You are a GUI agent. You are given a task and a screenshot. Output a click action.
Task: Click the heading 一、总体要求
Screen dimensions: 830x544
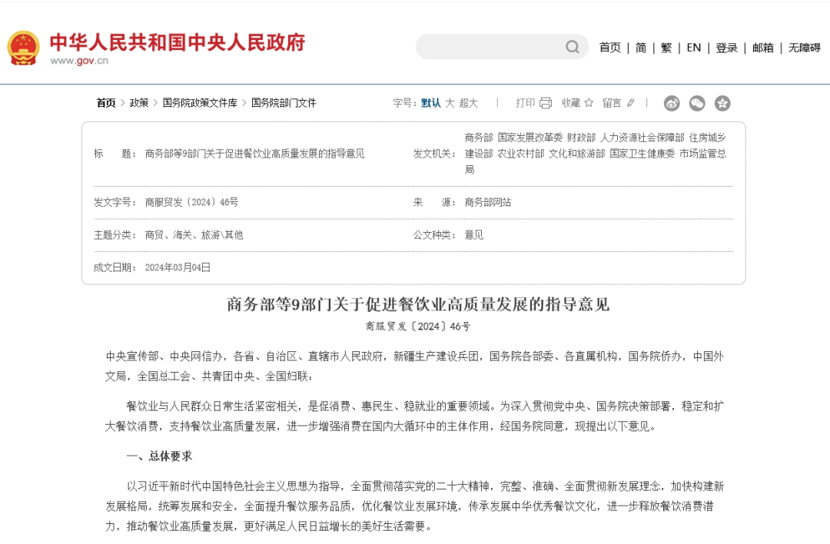pos(159,456)
